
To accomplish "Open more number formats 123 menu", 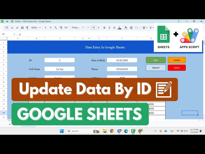I will coord(66,28).
